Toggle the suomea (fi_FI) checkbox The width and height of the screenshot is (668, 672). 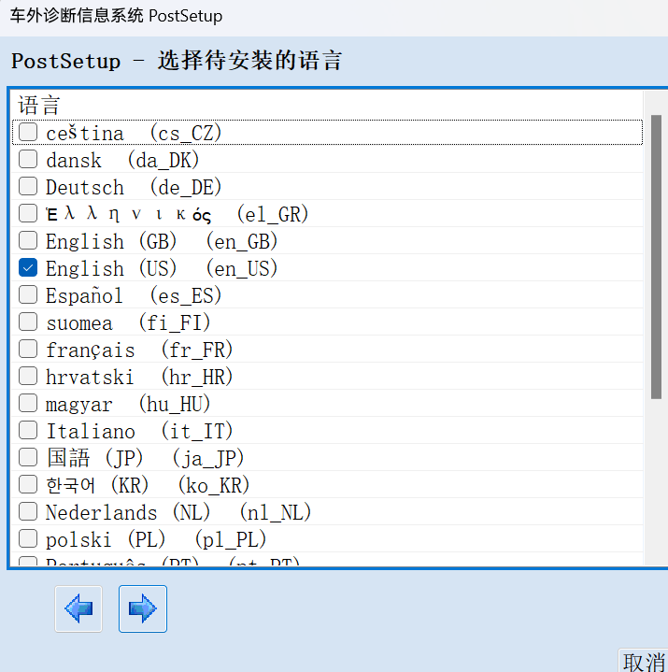click(x=28, y=322)
